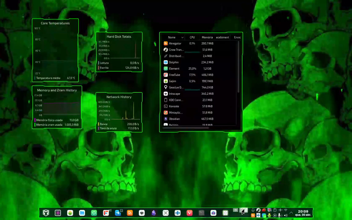Toggle sort order arrow on Nome column
The width and height of the screenshot is (352, 220).
pyautogui.click(x=182, y=38)
